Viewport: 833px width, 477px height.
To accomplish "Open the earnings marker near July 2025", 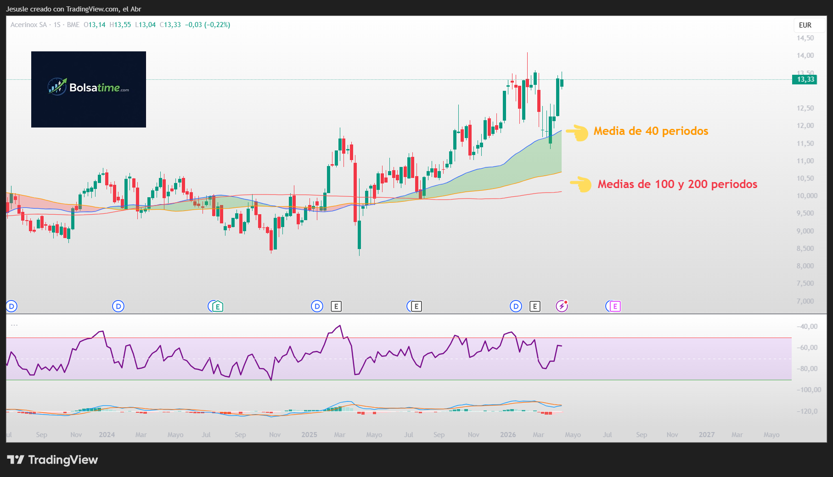I will tap(416, 306).
